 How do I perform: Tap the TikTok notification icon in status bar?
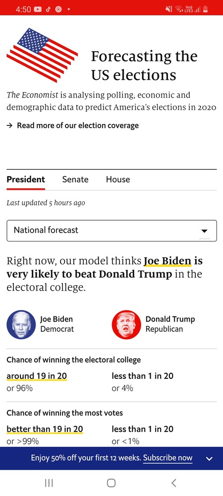click(48, 9)
